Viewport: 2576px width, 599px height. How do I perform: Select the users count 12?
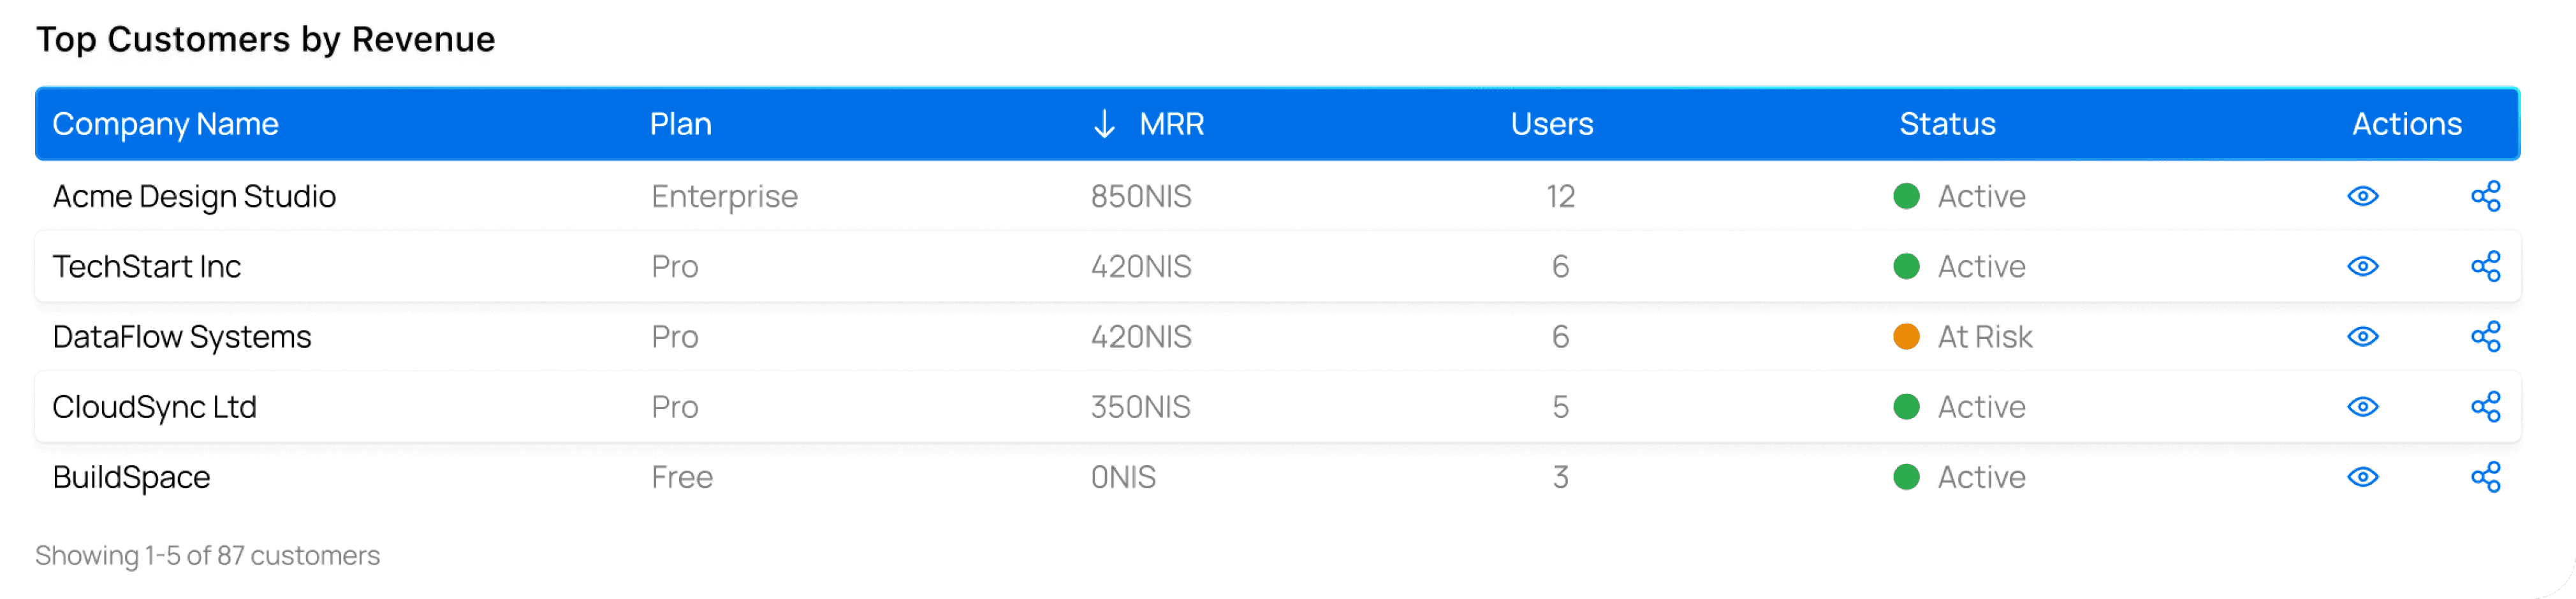coord(1560,196)
